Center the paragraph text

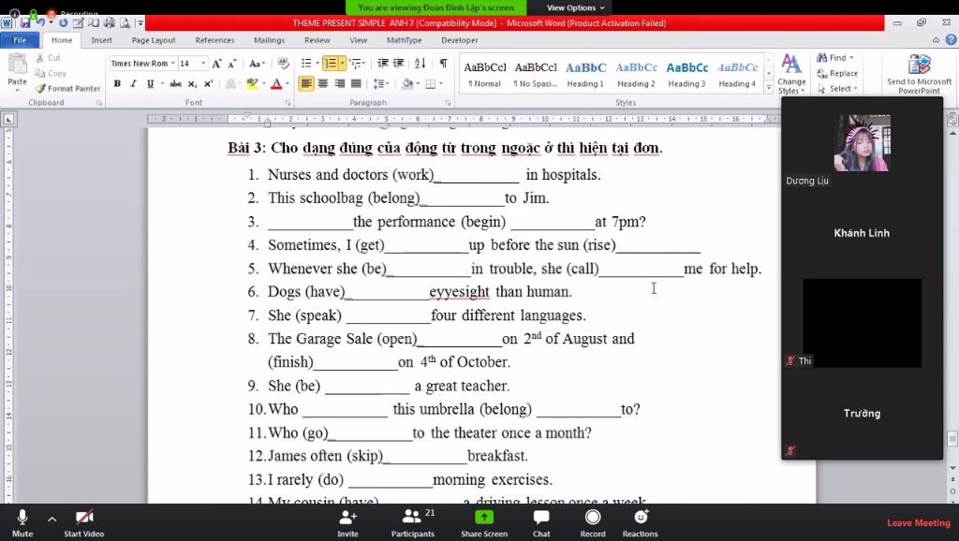coord(323,83)
